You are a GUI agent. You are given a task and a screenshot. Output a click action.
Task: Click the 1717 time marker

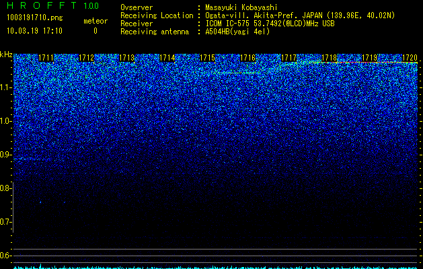[289, 58]
